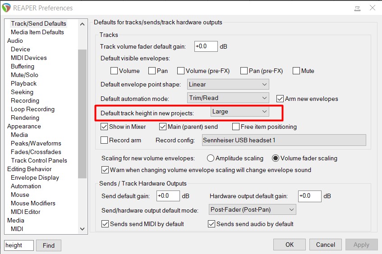Toggle Main (parent) send checkbox

click(163, 127)
